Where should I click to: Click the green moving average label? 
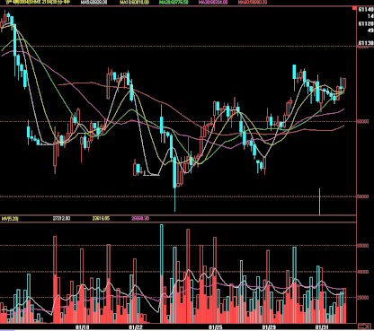(174, 3)
